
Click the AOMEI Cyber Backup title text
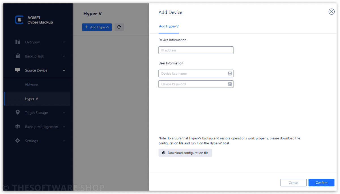40,20
